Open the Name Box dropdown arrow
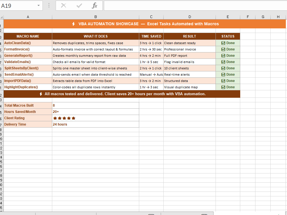 point(38,5)
